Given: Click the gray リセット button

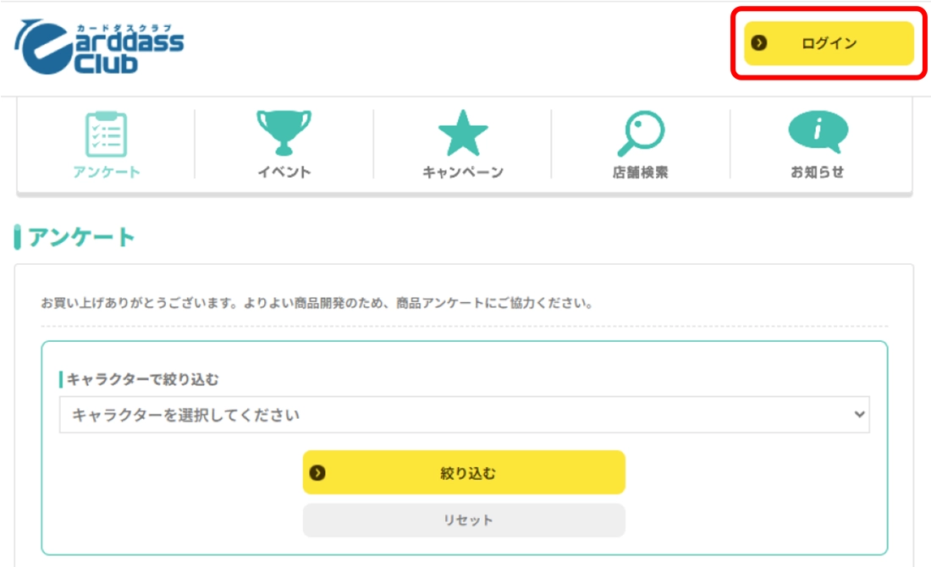Looking at the screenshot, I should pos(464,520).
